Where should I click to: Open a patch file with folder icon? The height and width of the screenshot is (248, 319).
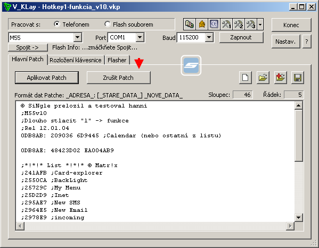[263, 78]
